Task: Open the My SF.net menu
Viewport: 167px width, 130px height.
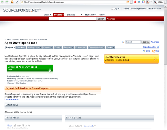Action: (90, 15)
